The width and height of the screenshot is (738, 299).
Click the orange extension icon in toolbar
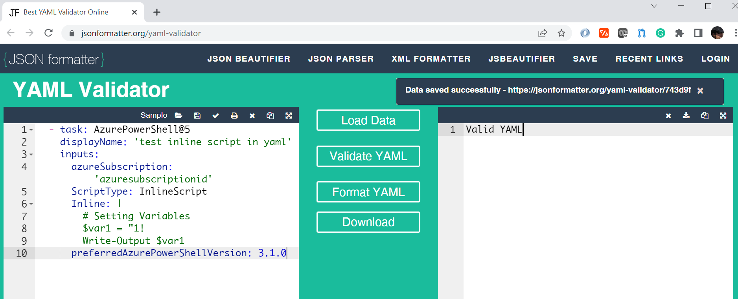604,33
